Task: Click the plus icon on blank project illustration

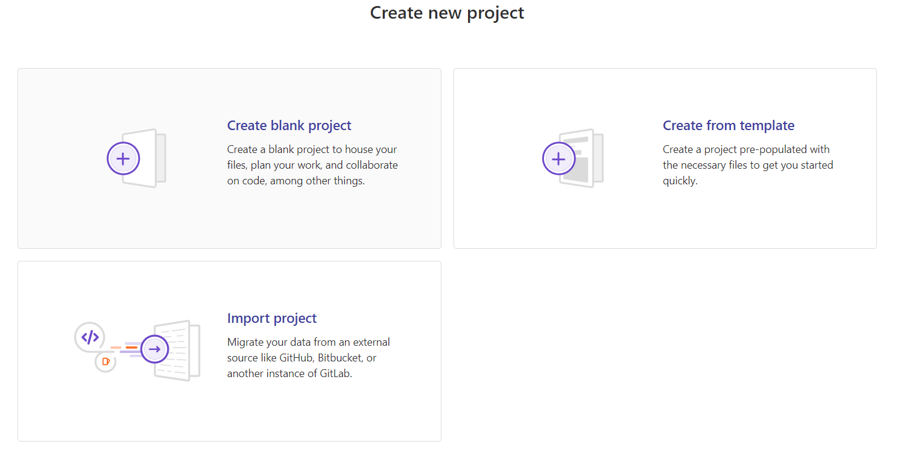Action: pyautogui.click(x=123, y=158)
